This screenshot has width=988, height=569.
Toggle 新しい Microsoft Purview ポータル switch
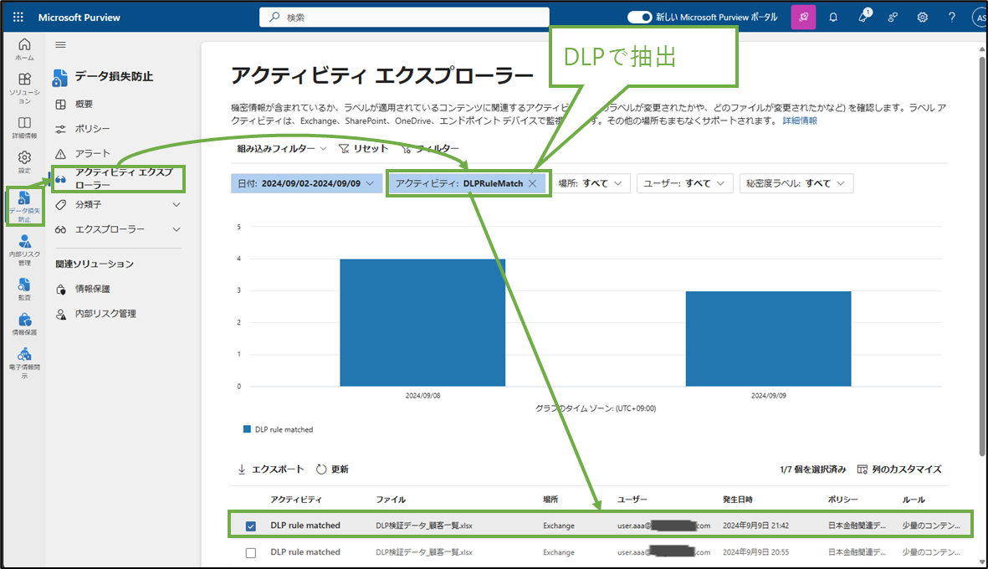639,17
